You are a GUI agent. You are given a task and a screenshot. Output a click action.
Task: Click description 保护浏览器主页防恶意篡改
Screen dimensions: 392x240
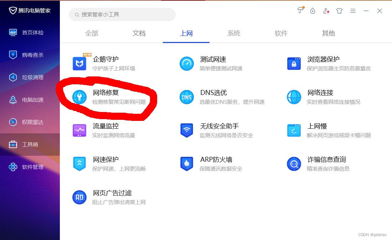(x=339, y=68)
